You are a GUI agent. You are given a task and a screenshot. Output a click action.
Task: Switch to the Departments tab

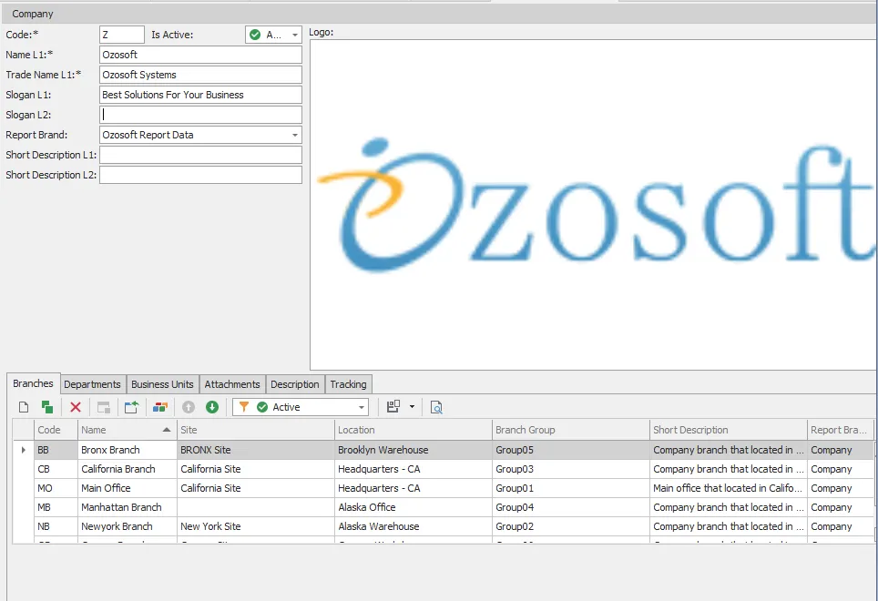(92, 384)
